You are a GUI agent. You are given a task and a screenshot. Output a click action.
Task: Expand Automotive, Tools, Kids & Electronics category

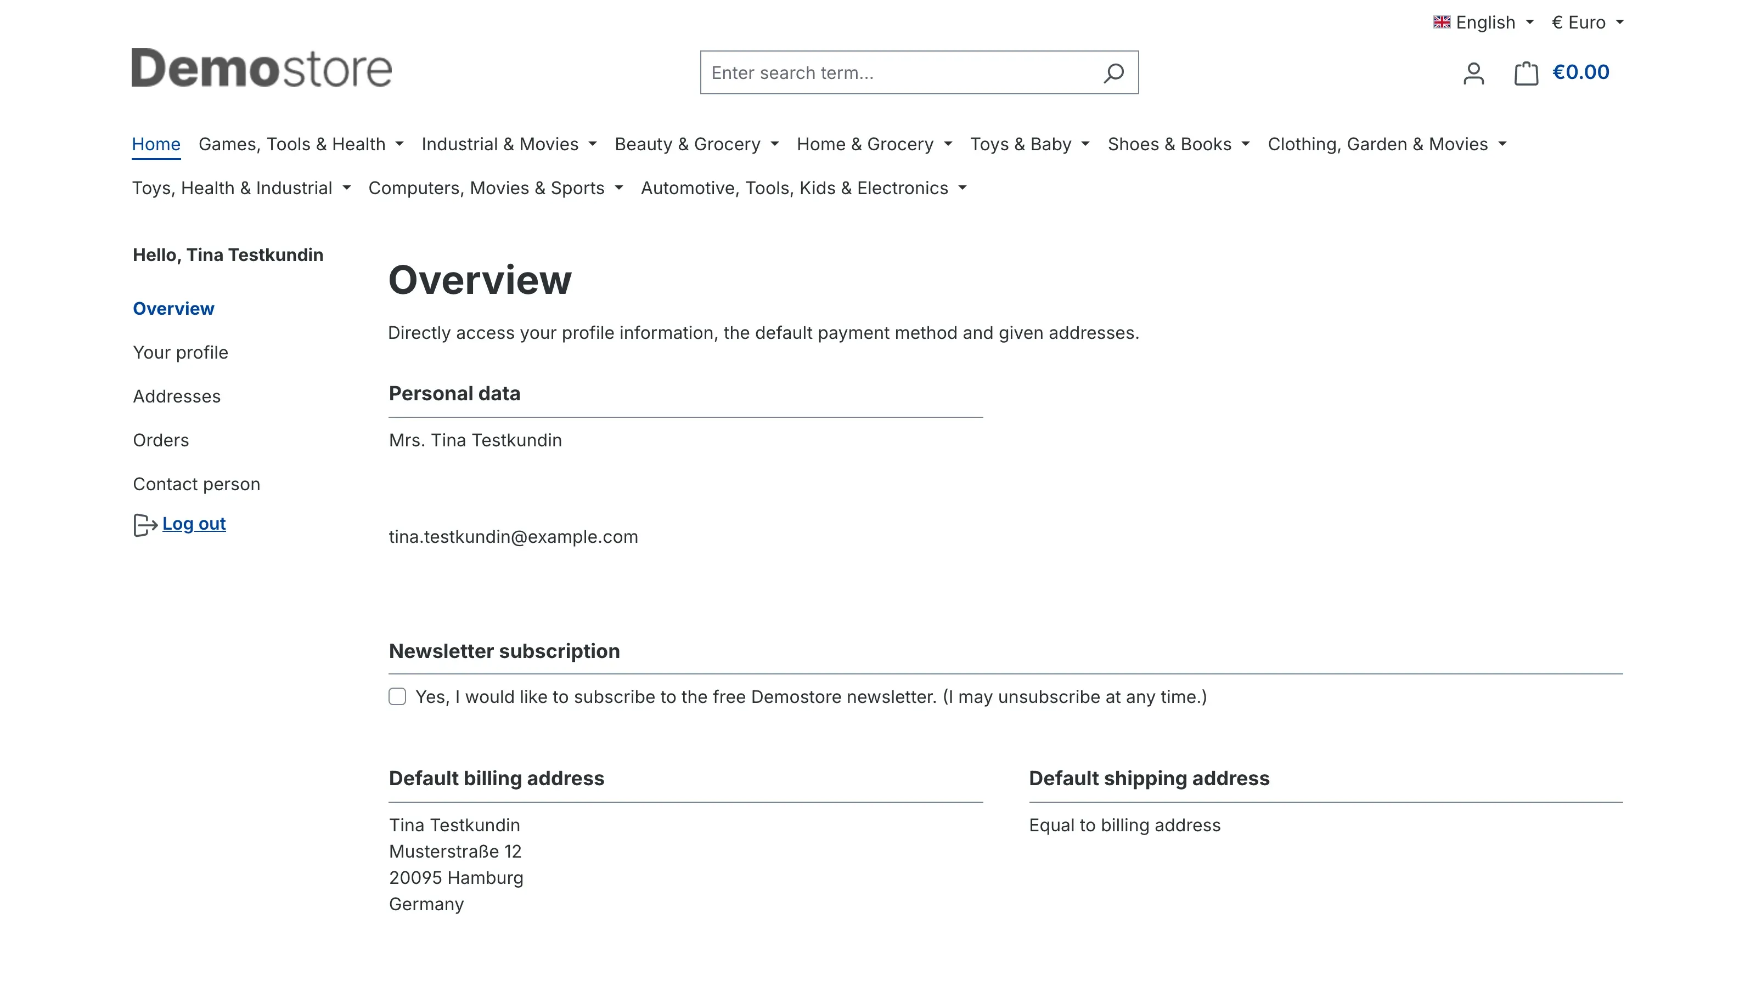[804, 188]
